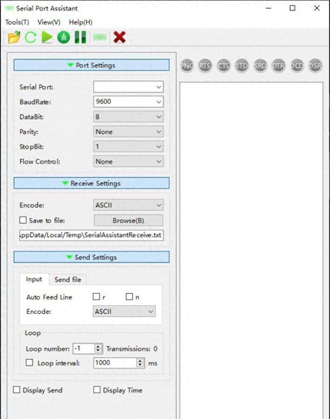Start the connection with the green play icon
The height and width of the screenshot is (419, 330).
[x=47, y=37]
